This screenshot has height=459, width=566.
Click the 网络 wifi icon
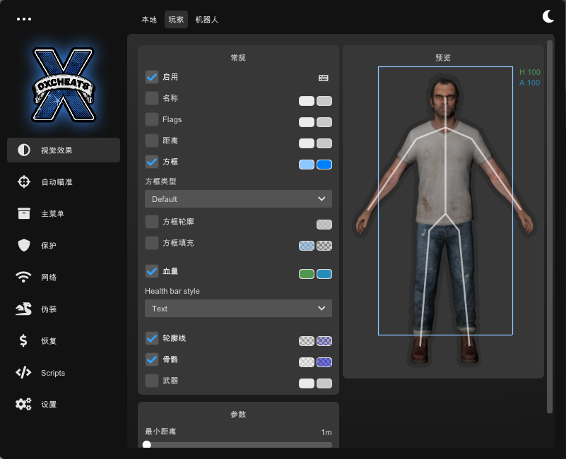pos(23,277)
